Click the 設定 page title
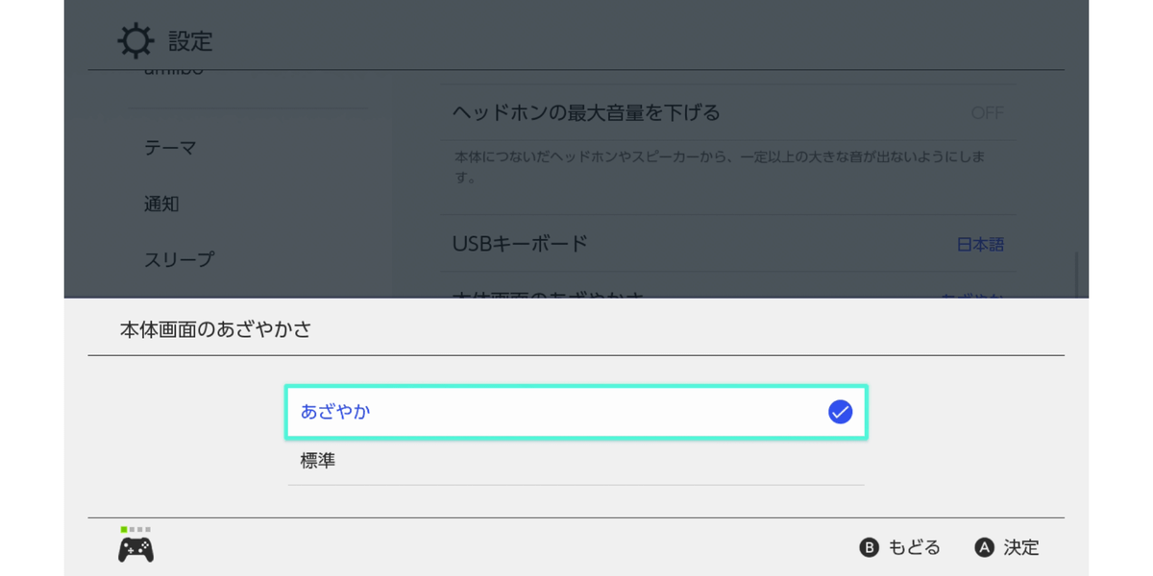Screen dimensions: 1153x576 [x=190, y=41]
